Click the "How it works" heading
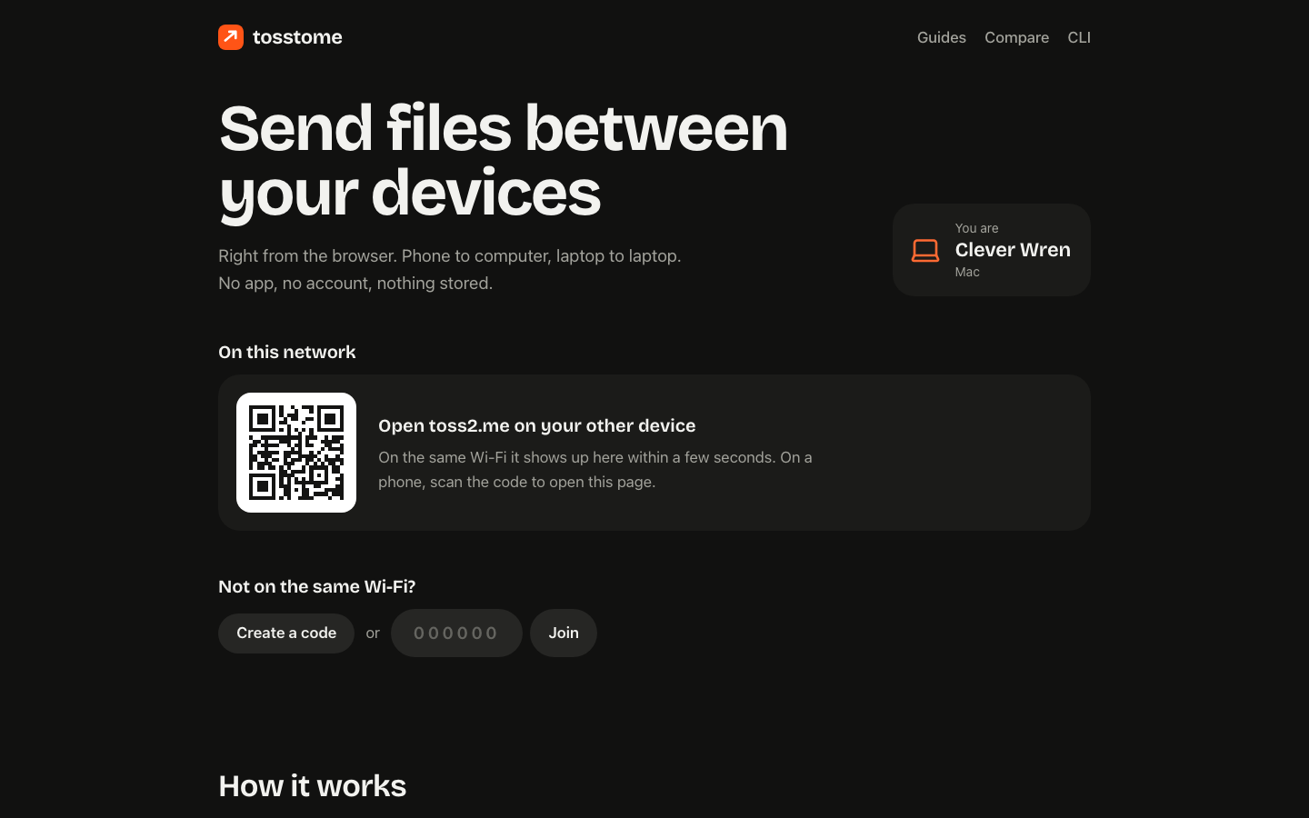Image resolution: width=1309 pixels, height=818 pixels. pyautogui.click(x=313, y=786)
